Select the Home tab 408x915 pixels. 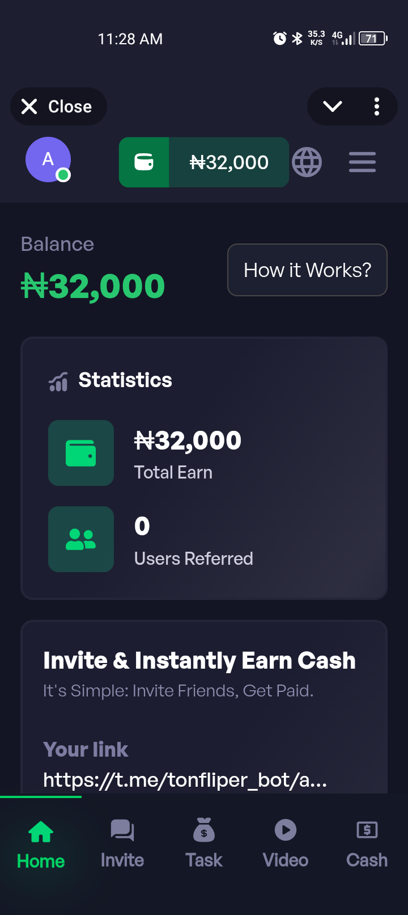41,843
